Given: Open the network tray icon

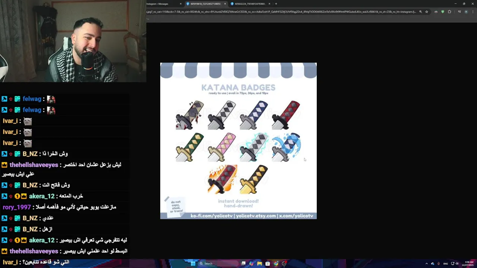Looking at the screenshot, I should [453, 264].
